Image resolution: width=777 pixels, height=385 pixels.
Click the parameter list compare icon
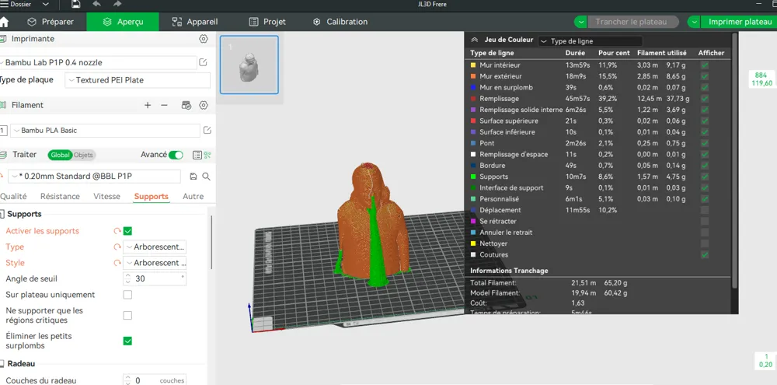(197, 155)
